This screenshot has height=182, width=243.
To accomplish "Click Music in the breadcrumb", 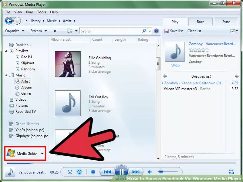I will click(52, 21).
